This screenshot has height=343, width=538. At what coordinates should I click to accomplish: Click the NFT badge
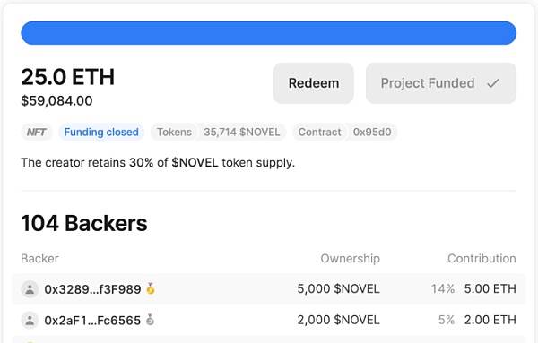click(37, 132)
